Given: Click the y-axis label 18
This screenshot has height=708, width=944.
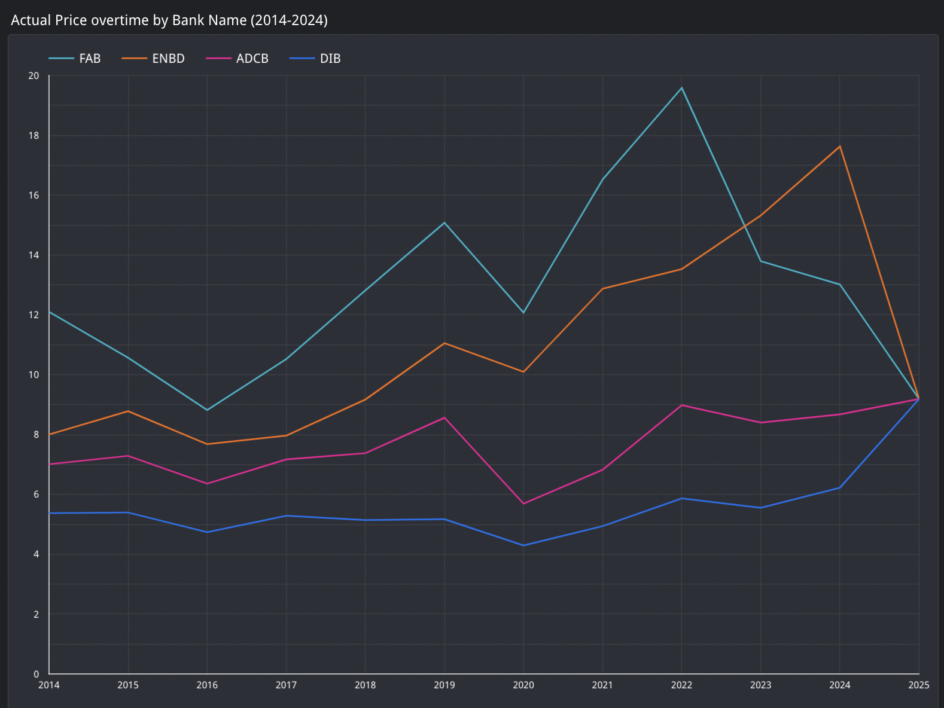Looking at the screenshot, I should (34, 136).
